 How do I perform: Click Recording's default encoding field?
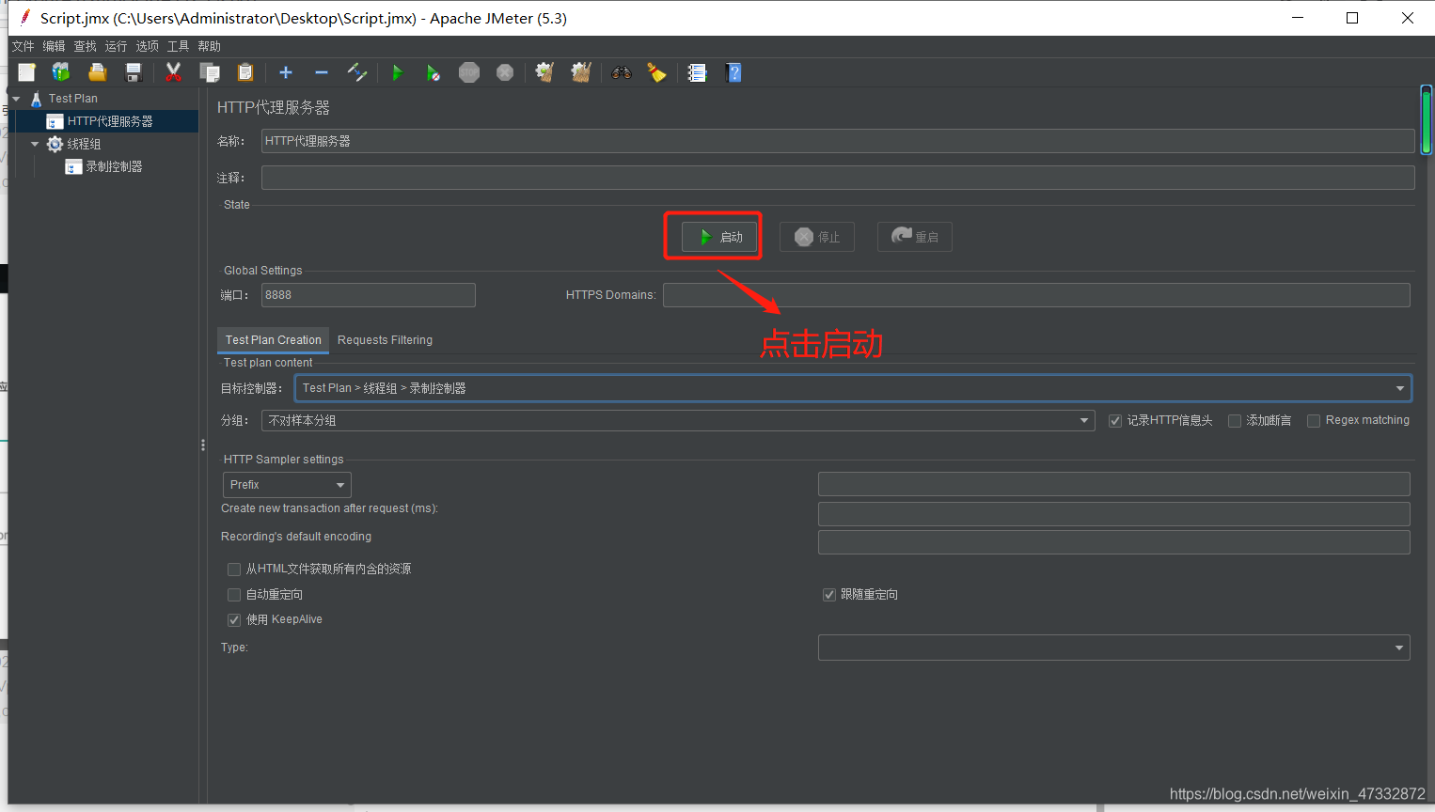[x=1114, y=542]
